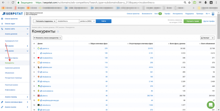Open the Экспорт dropdown
This screenshot has width=220, height=111.
207,38
